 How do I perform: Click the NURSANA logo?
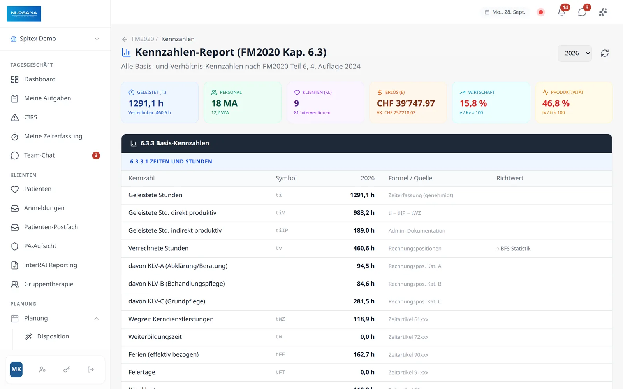24,14
